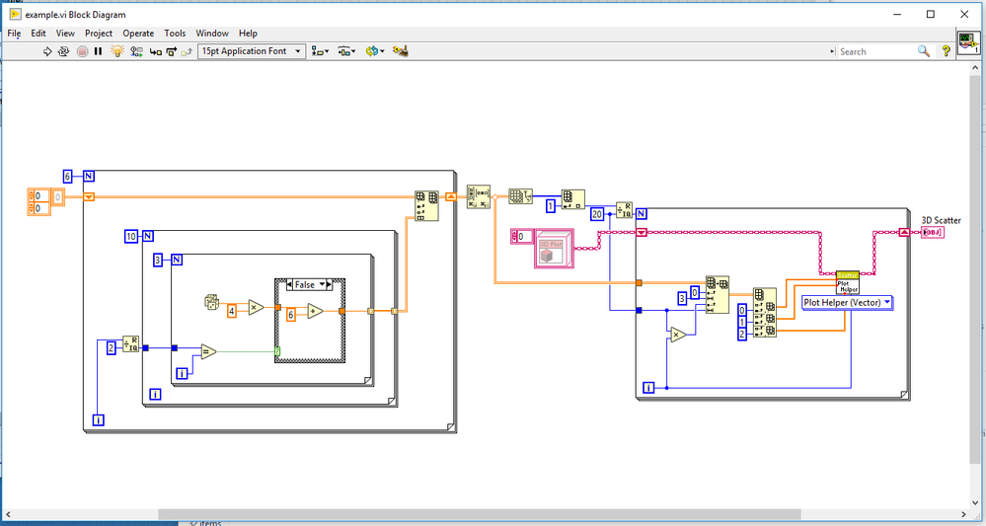The image size is (986, 526).
Task: Click next-case arrow right of False
Action: coord(329,284)
